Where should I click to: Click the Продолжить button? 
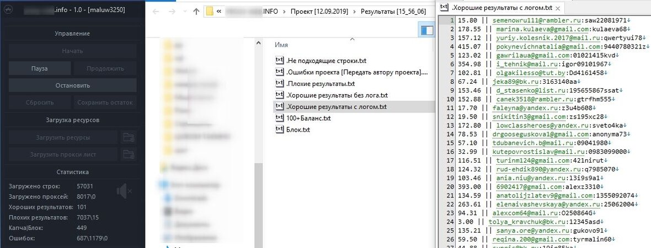[105, 68]
